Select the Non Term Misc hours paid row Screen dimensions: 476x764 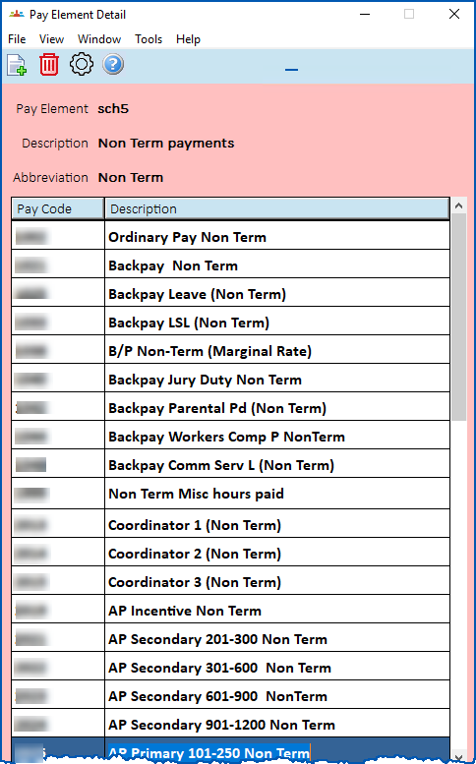pos(230,494)
